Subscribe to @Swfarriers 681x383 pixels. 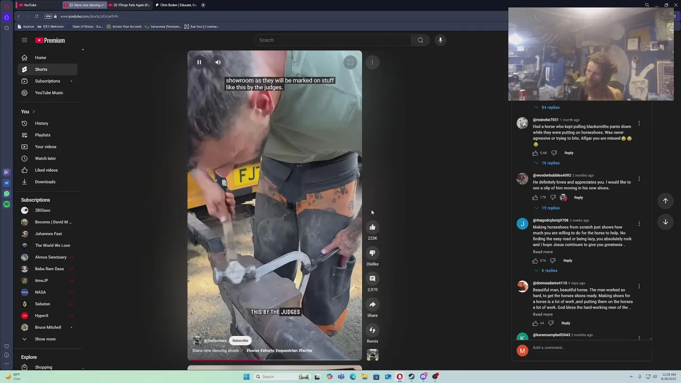[x=240, y=340]
